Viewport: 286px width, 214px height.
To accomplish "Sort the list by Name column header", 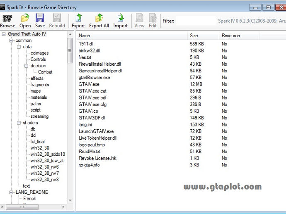I will click(132, 36).
